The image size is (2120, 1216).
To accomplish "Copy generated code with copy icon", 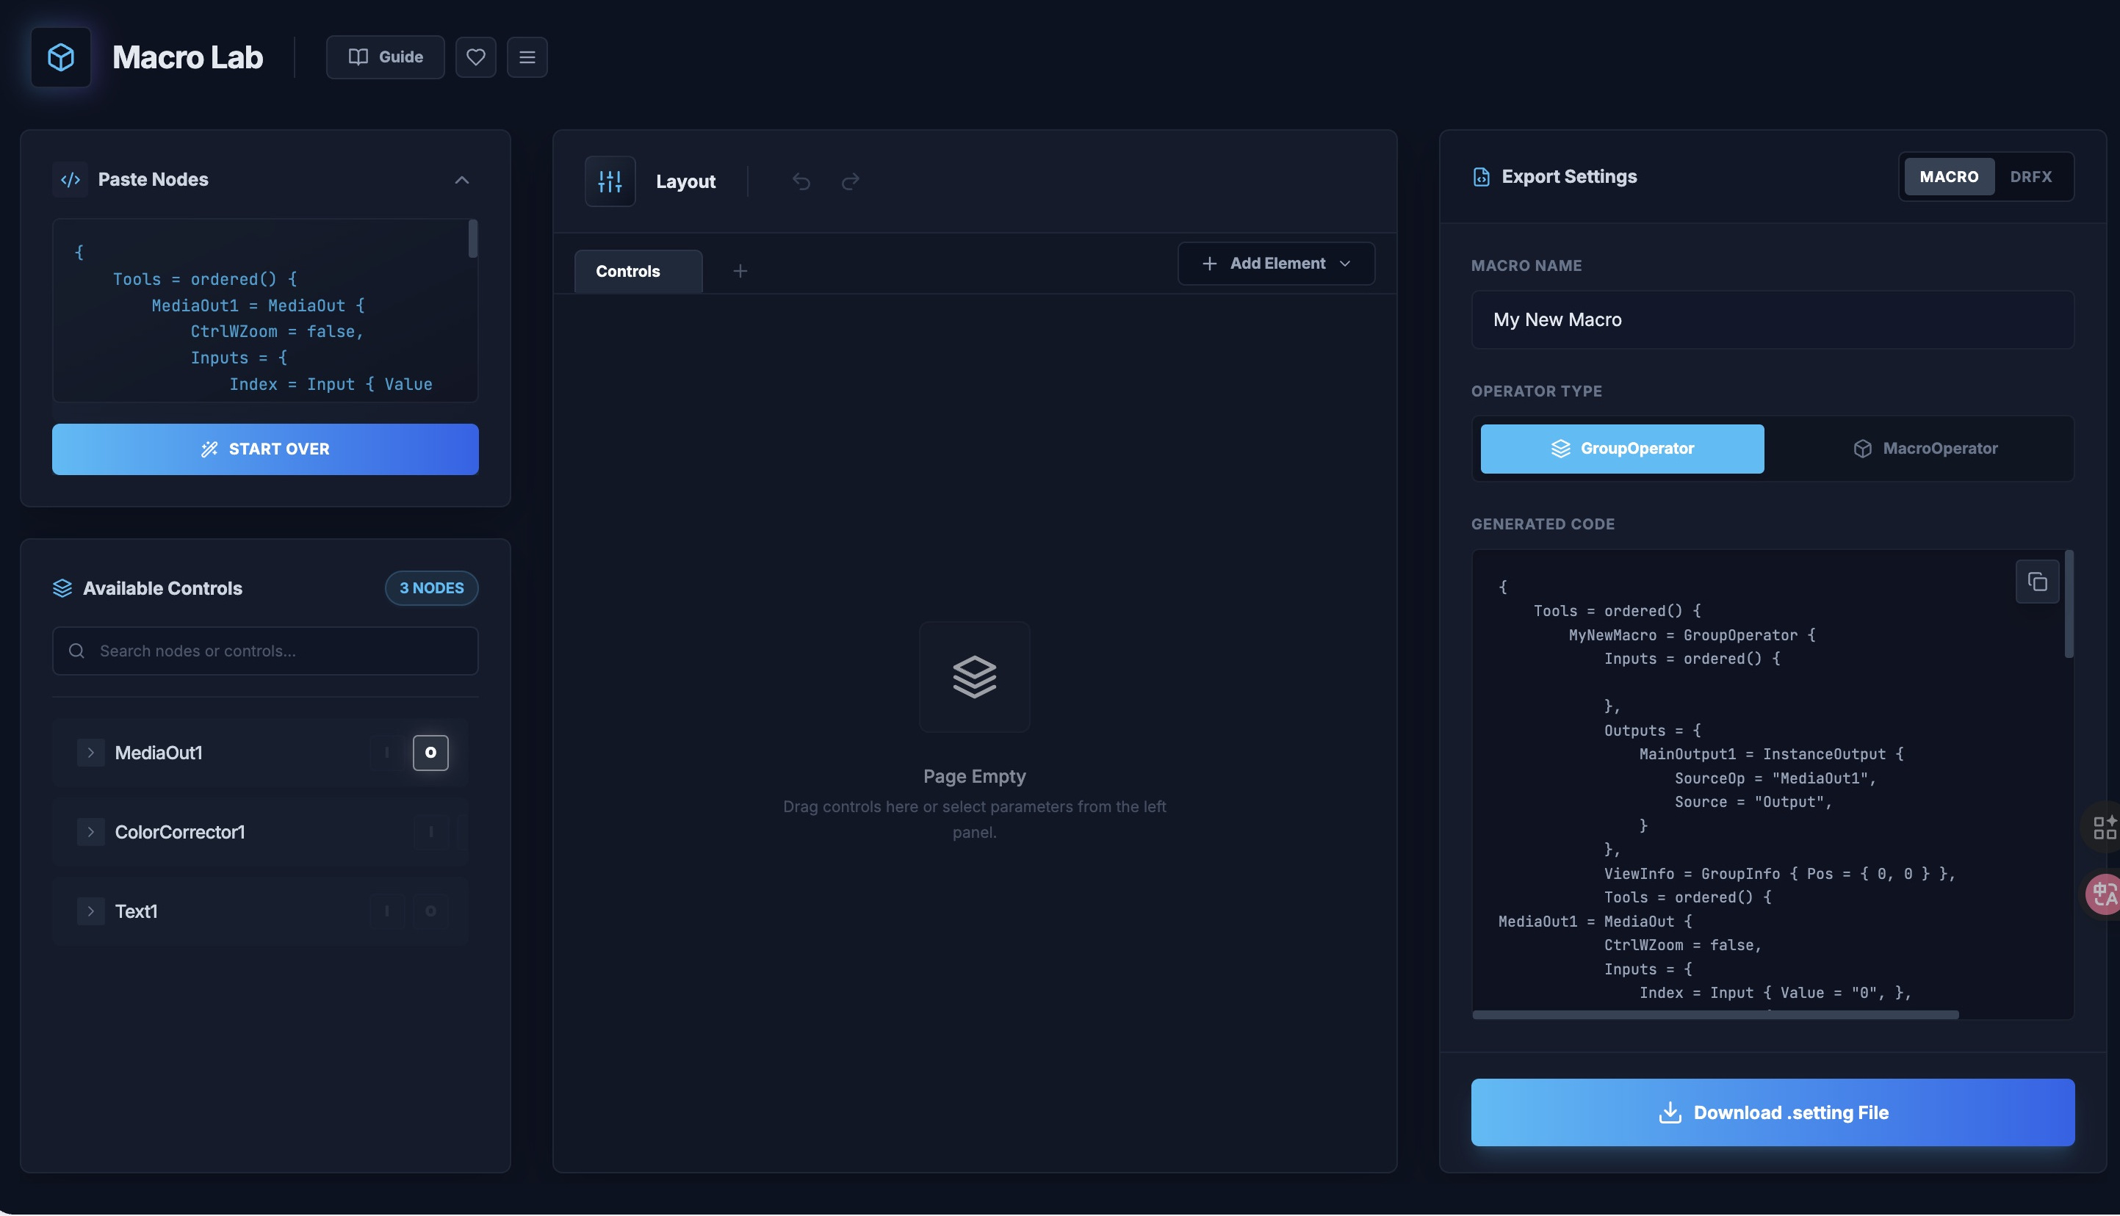I will coord(2037,582).
